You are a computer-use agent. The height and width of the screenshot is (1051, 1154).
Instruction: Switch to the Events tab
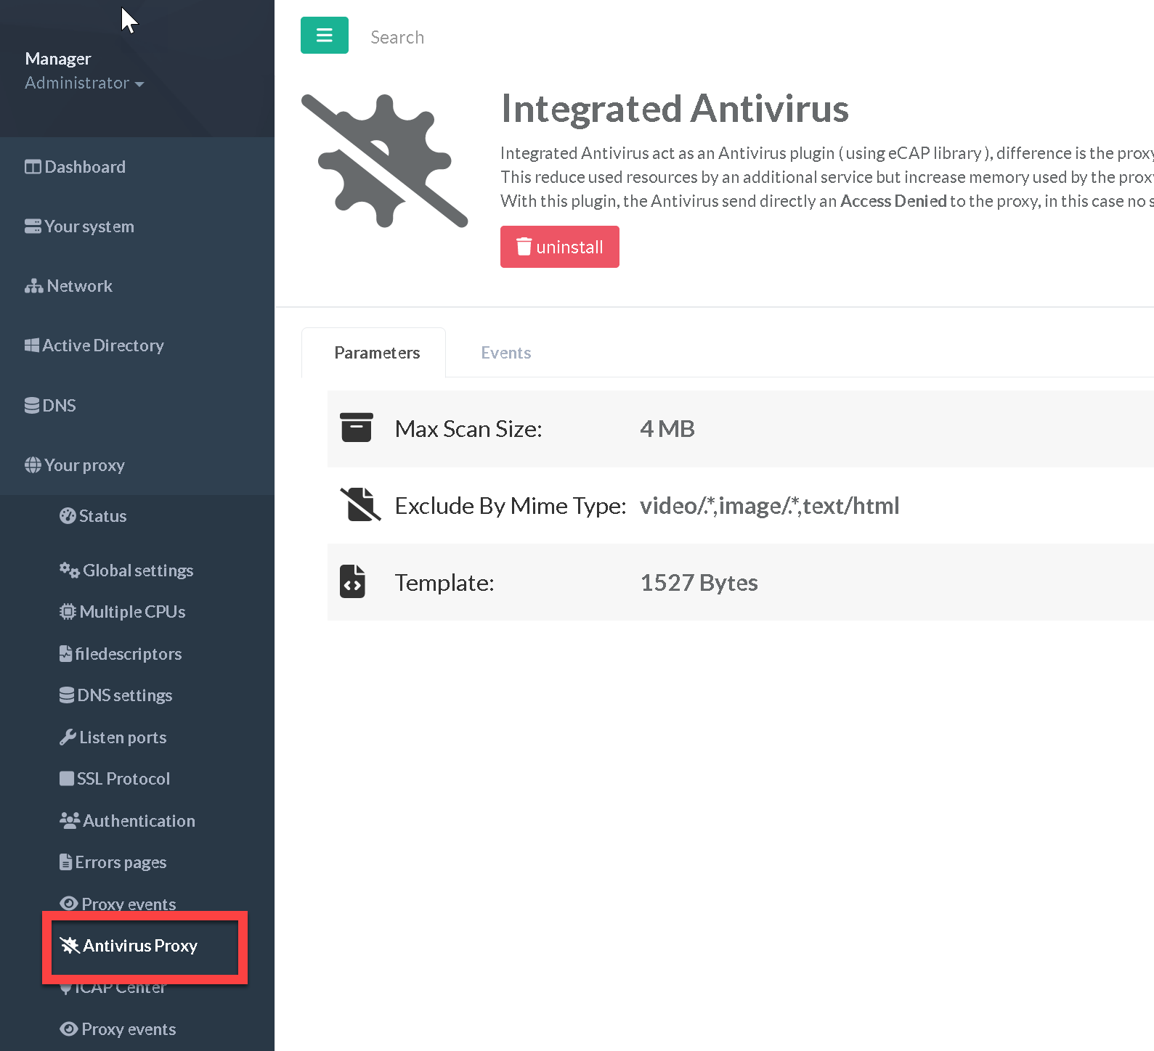pos(505,353)
